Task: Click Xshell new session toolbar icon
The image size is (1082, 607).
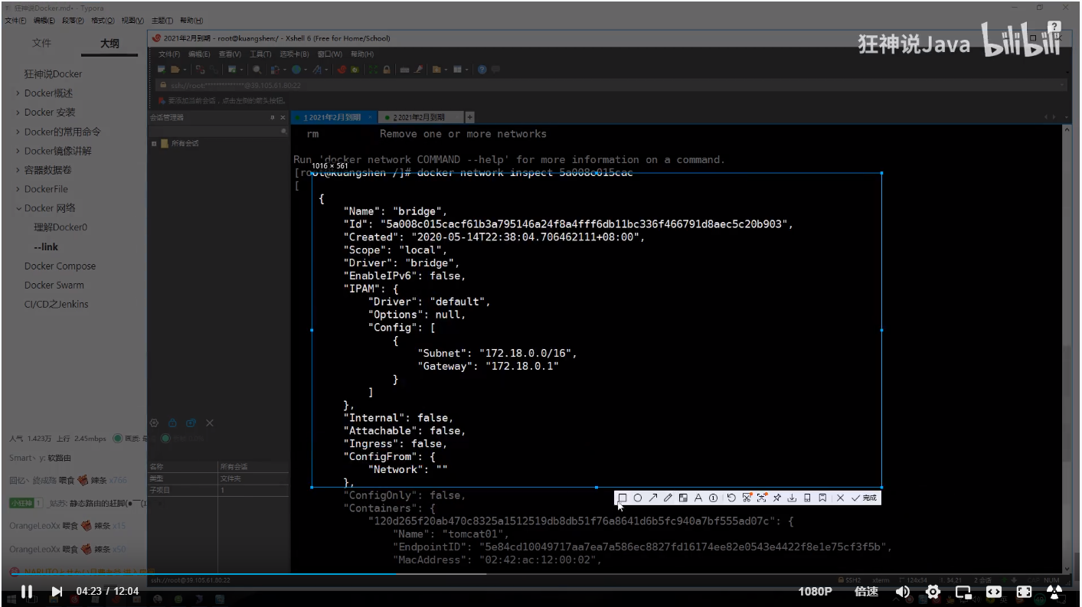Action: tap(162, 69)
